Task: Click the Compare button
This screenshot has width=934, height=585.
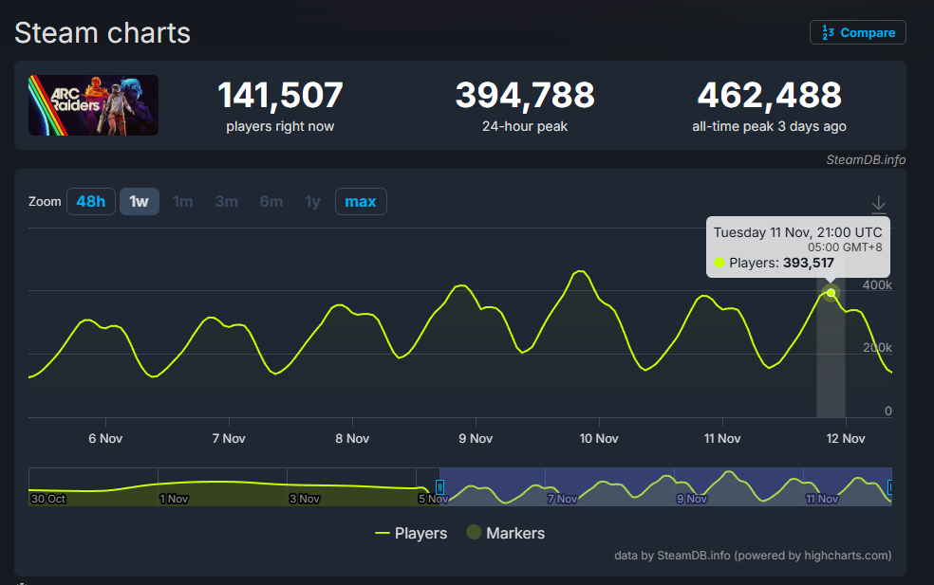Action: [x=857, y=32]
